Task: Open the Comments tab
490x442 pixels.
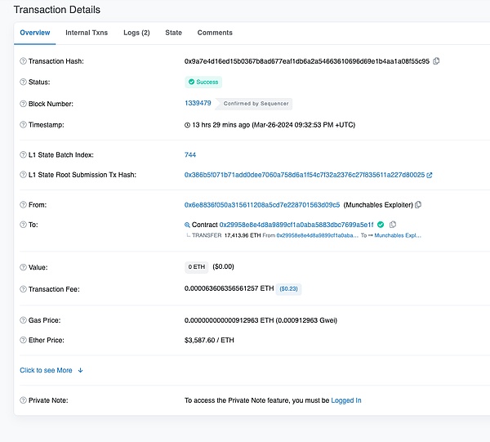Action: click(x=215, y=33)
